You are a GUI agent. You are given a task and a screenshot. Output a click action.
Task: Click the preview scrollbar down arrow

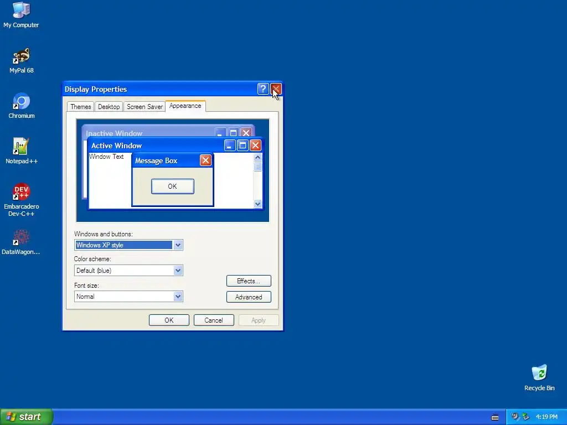258,204
